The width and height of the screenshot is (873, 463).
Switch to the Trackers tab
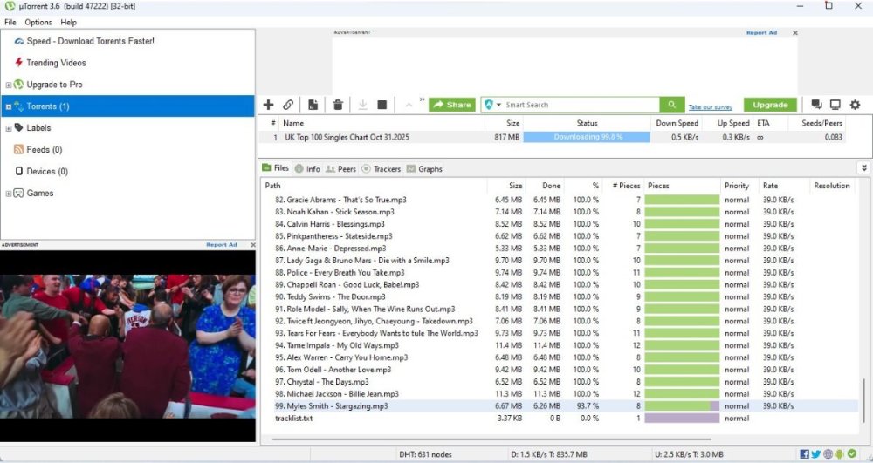click(383, 169)
